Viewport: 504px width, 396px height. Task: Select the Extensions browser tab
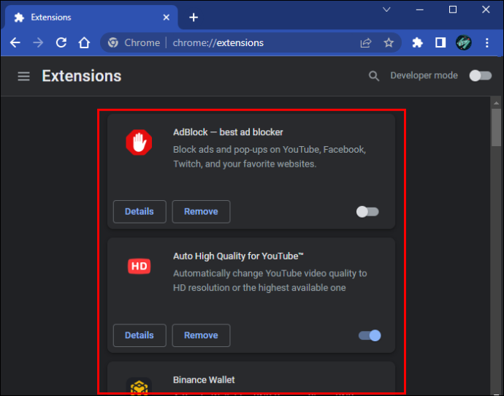click(91, 18)
